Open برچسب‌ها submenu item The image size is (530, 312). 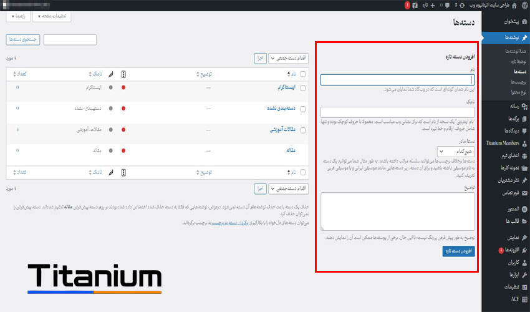pyautogui.click(x=519, y=82)
